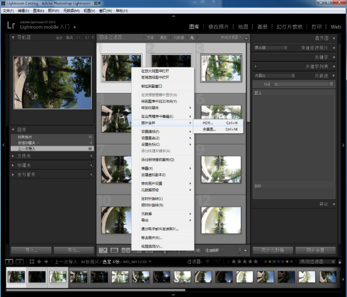Click the 题注 text field
Viewport: 347px width, 297px height.
coord(294,138)
